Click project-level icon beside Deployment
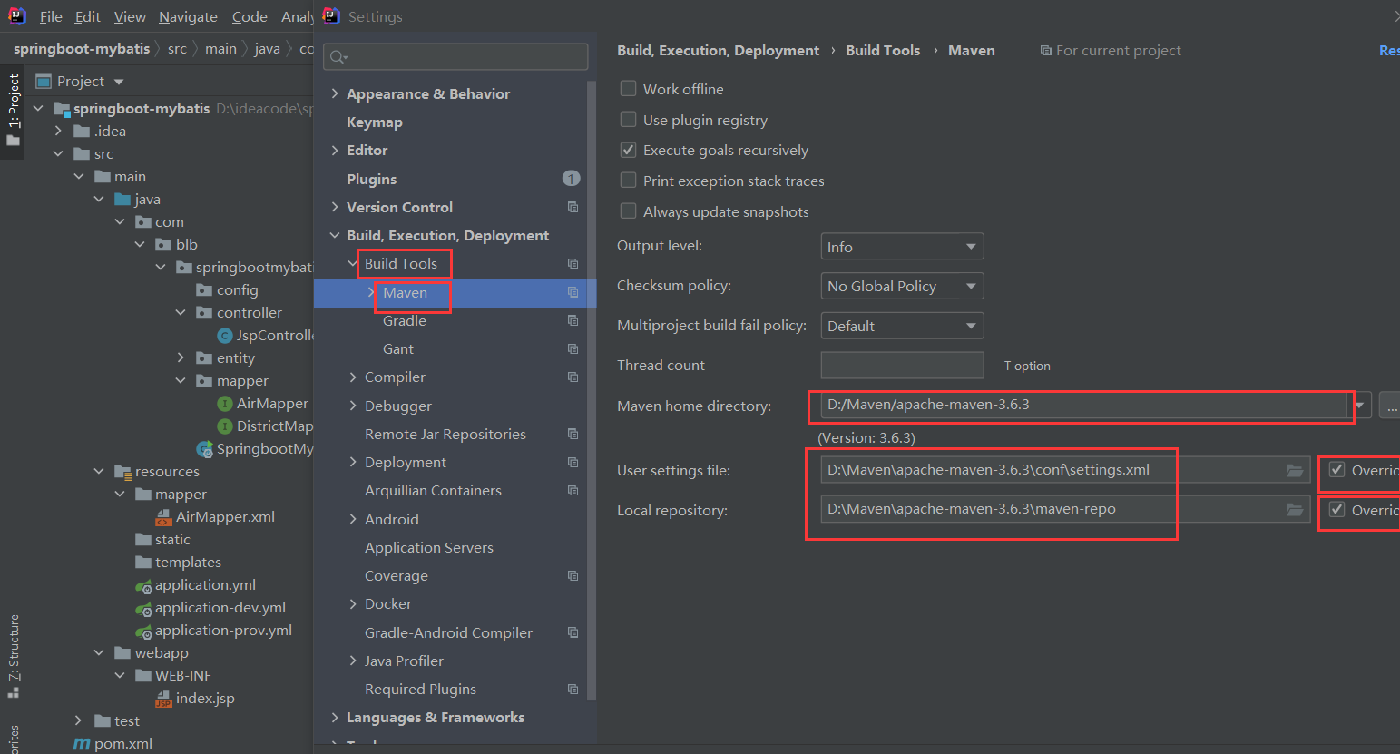1400x754 pixels. 573,462
